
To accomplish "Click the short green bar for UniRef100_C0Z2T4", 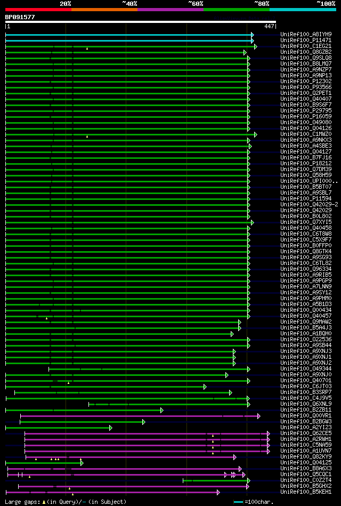I will pos(216,480).
